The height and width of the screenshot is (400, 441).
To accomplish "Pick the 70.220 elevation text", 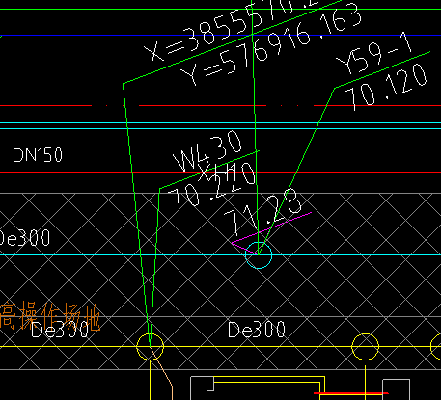I will click(211, 188).
